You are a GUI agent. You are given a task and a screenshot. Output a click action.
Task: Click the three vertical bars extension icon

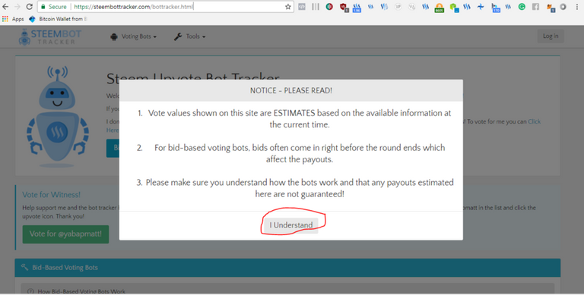click(x=316, y=7)
